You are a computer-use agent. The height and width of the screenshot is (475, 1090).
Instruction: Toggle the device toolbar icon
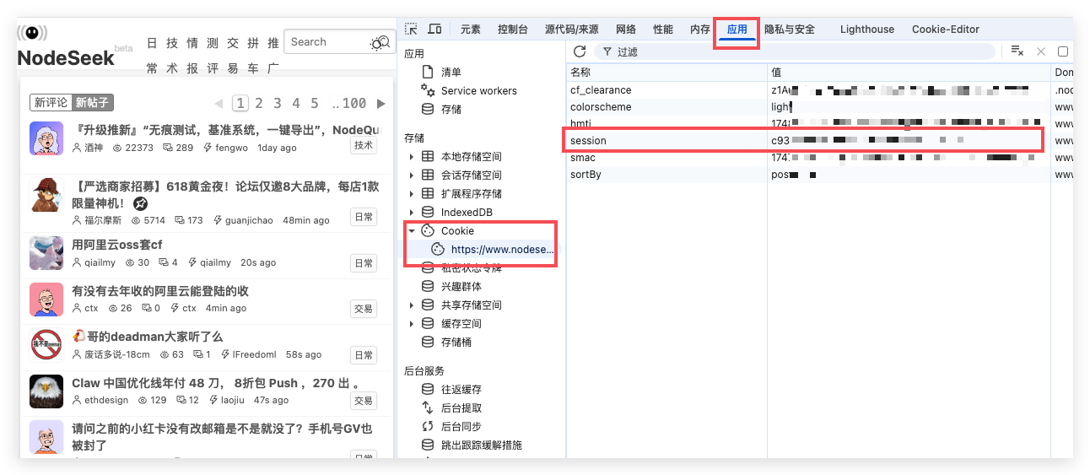click(x=434, y=29)
